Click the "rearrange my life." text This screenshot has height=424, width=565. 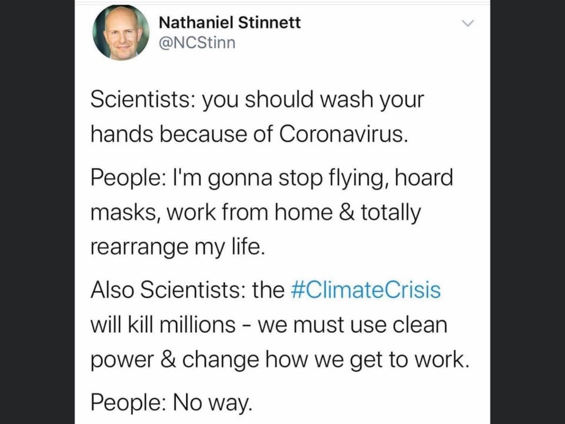pyautogui.click(x=174, y=246)
